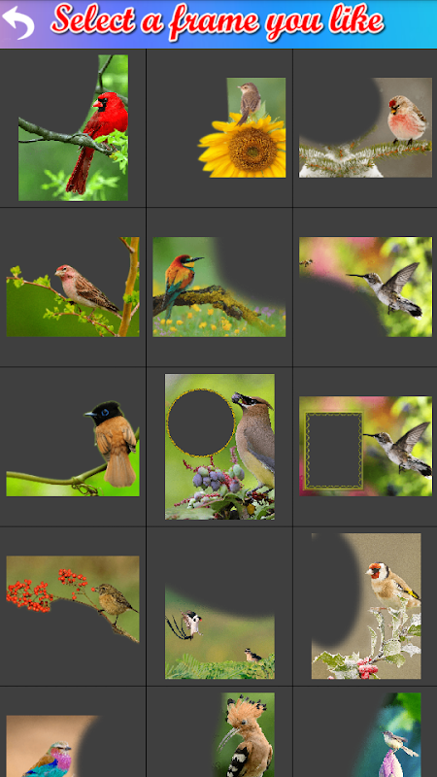Tap the circular photo hole in waxwing frame
Screen dimensions: 437x777
point(201,422)
